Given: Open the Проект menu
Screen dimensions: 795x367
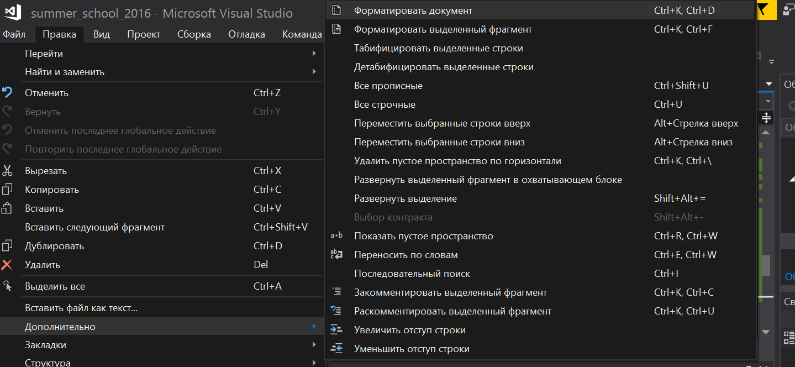Looking at the screenshot, I should click(x=144, y=34).
